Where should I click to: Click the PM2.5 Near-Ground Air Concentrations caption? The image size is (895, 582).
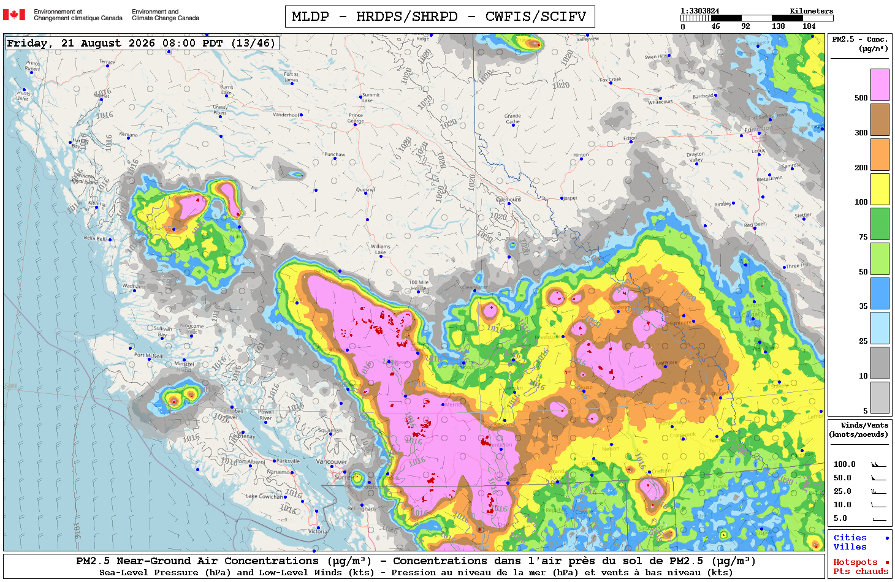(x=416, y=561)
